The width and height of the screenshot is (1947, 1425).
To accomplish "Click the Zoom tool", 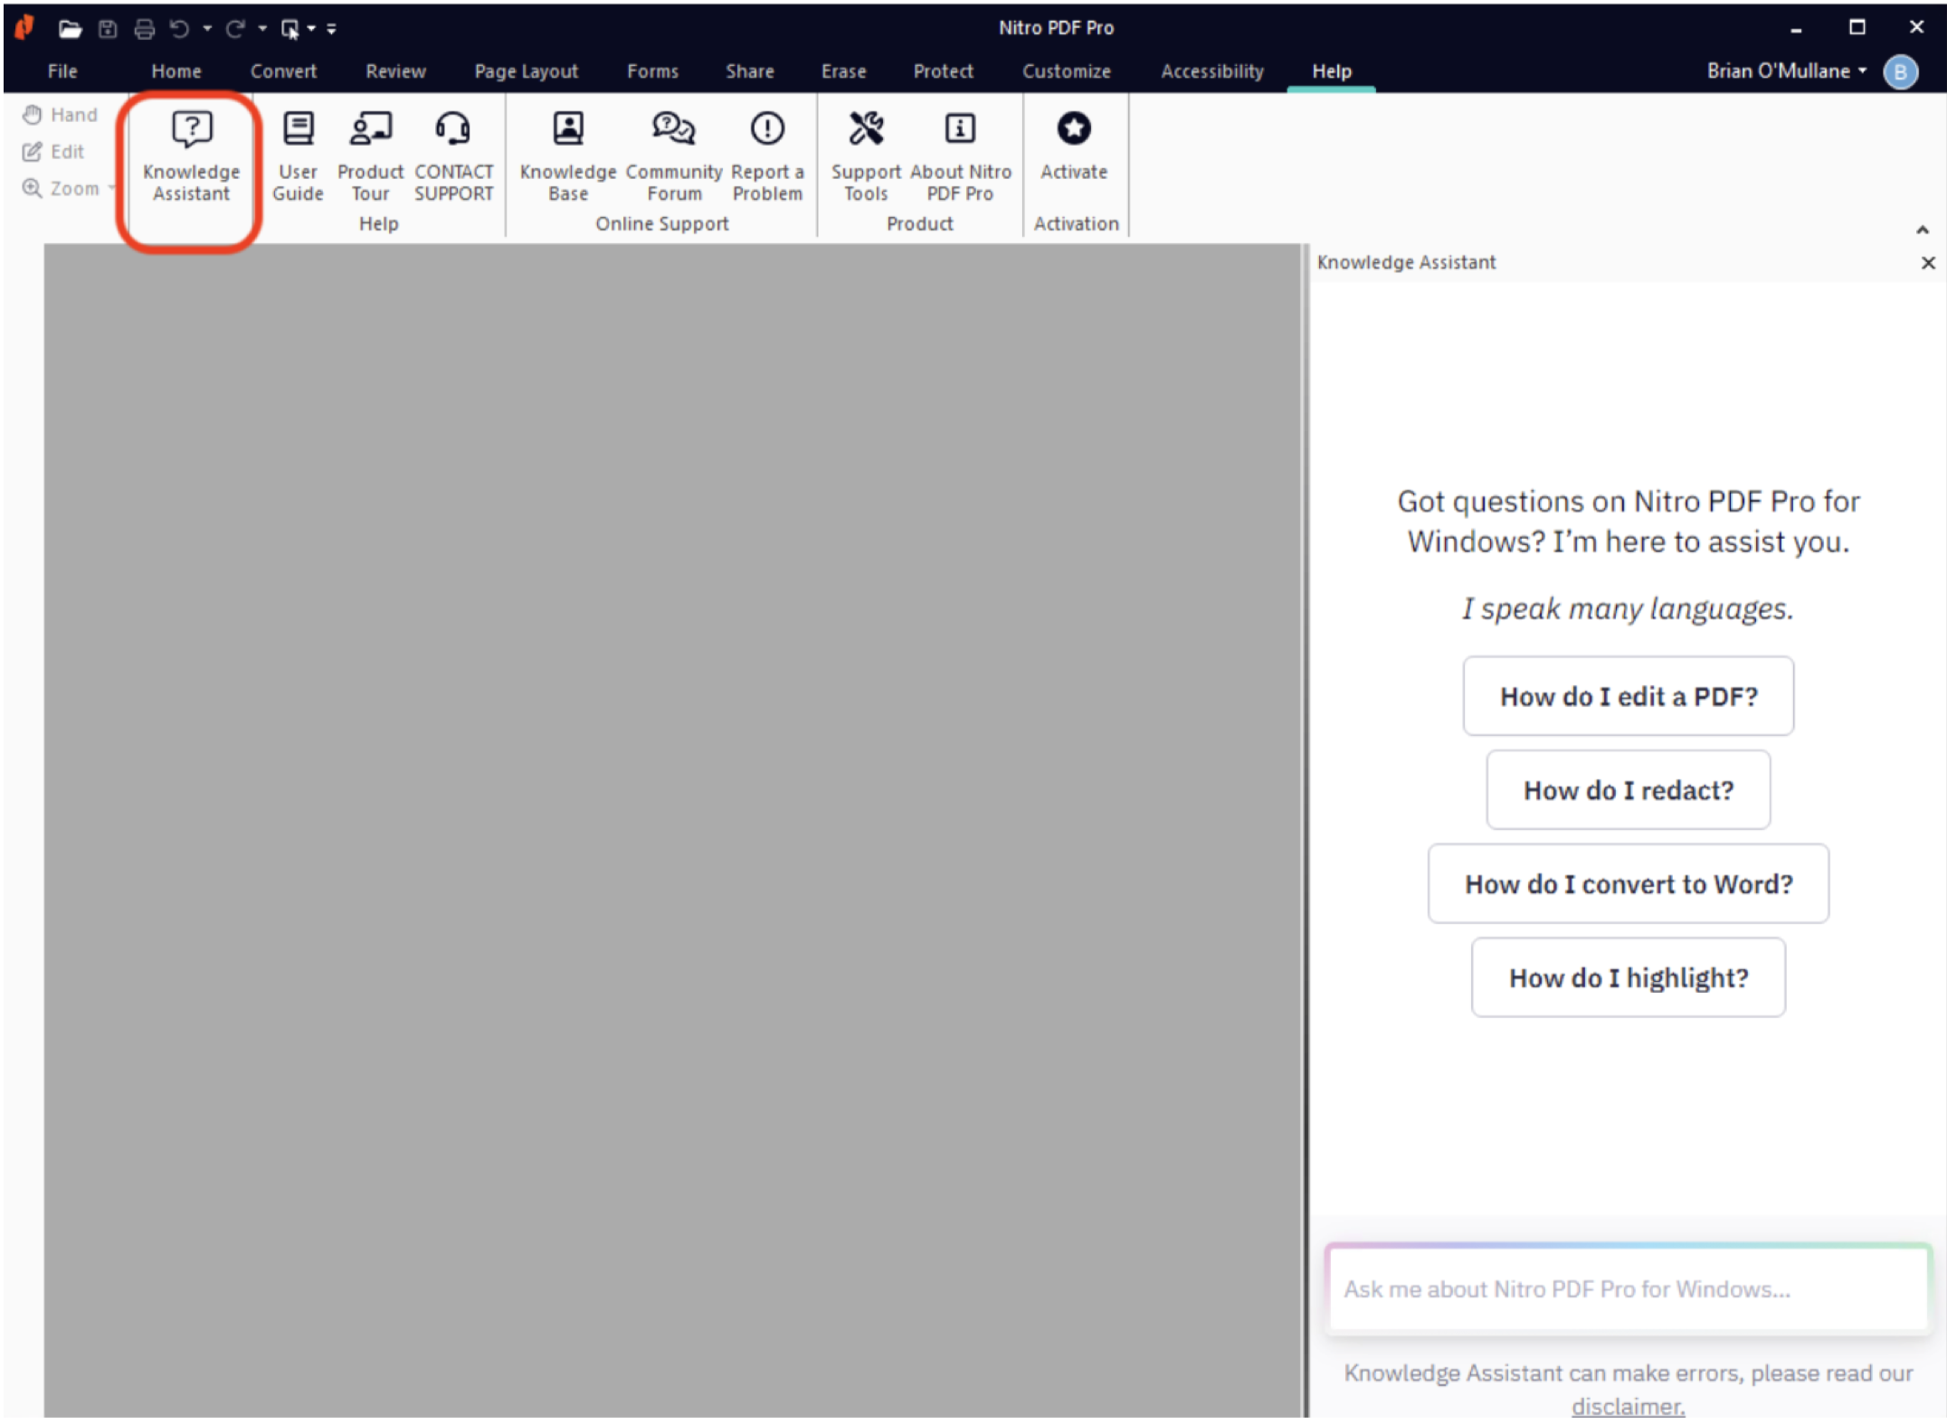I will coord(61,188).
